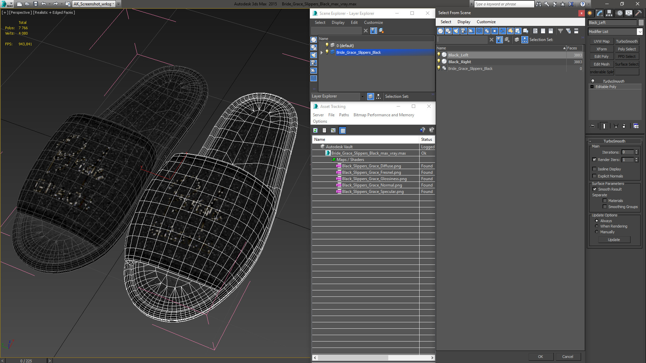Open the Create command panel tab
The width and height of the screenshot is (646, 363).
[x=590, y=13]
